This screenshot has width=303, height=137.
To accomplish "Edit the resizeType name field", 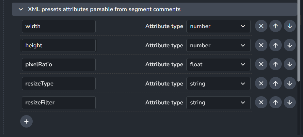I will click(59, 84).
